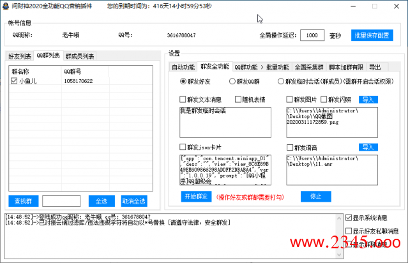408x263 pixels.
Task: Enable 随机表情 checkbox
Action: click(238, 100)
